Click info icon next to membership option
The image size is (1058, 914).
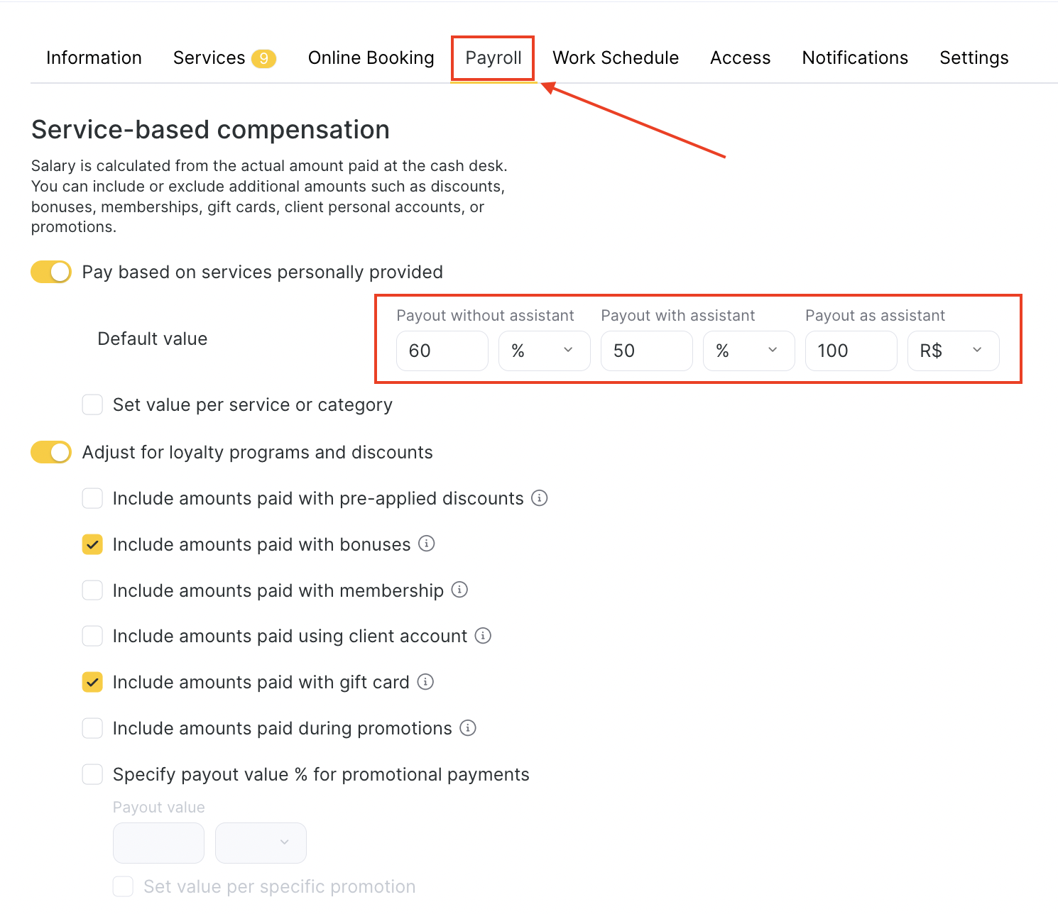[x=459, y=590]
